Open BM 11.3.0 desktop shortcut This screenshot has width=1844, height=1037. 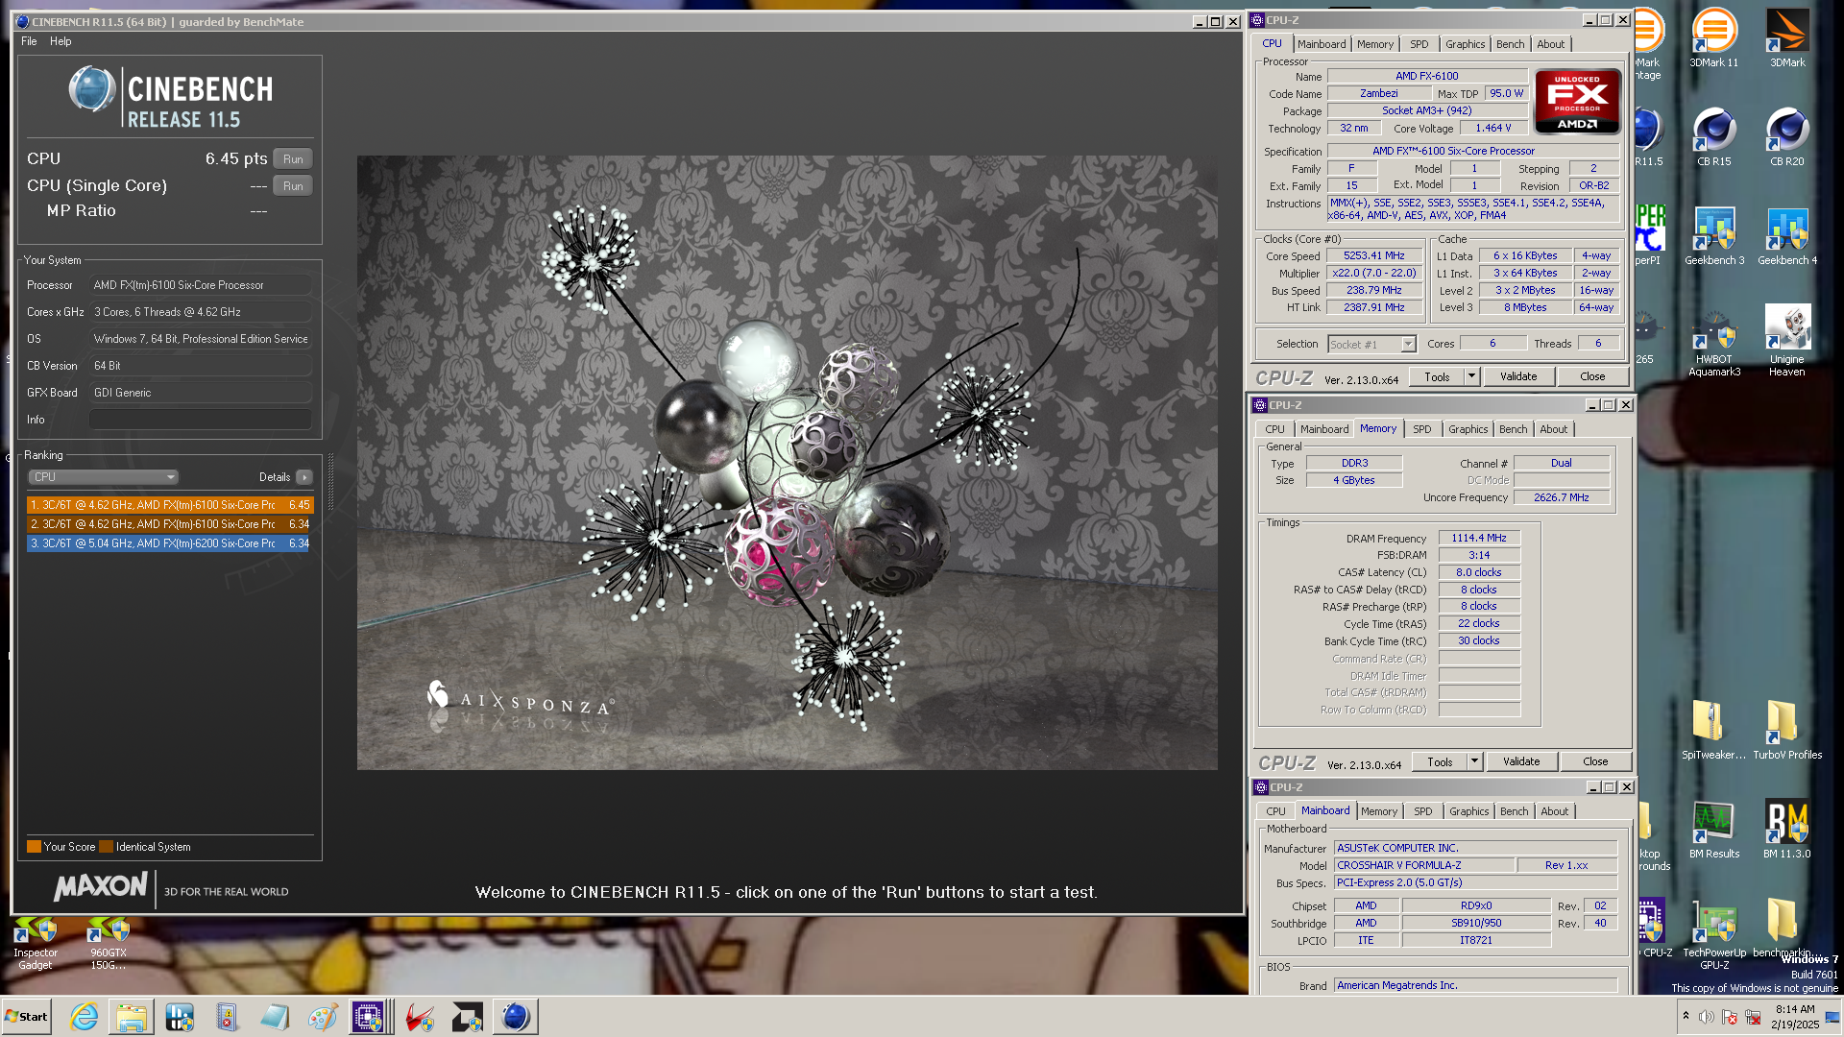click(x=1786, y=829)
